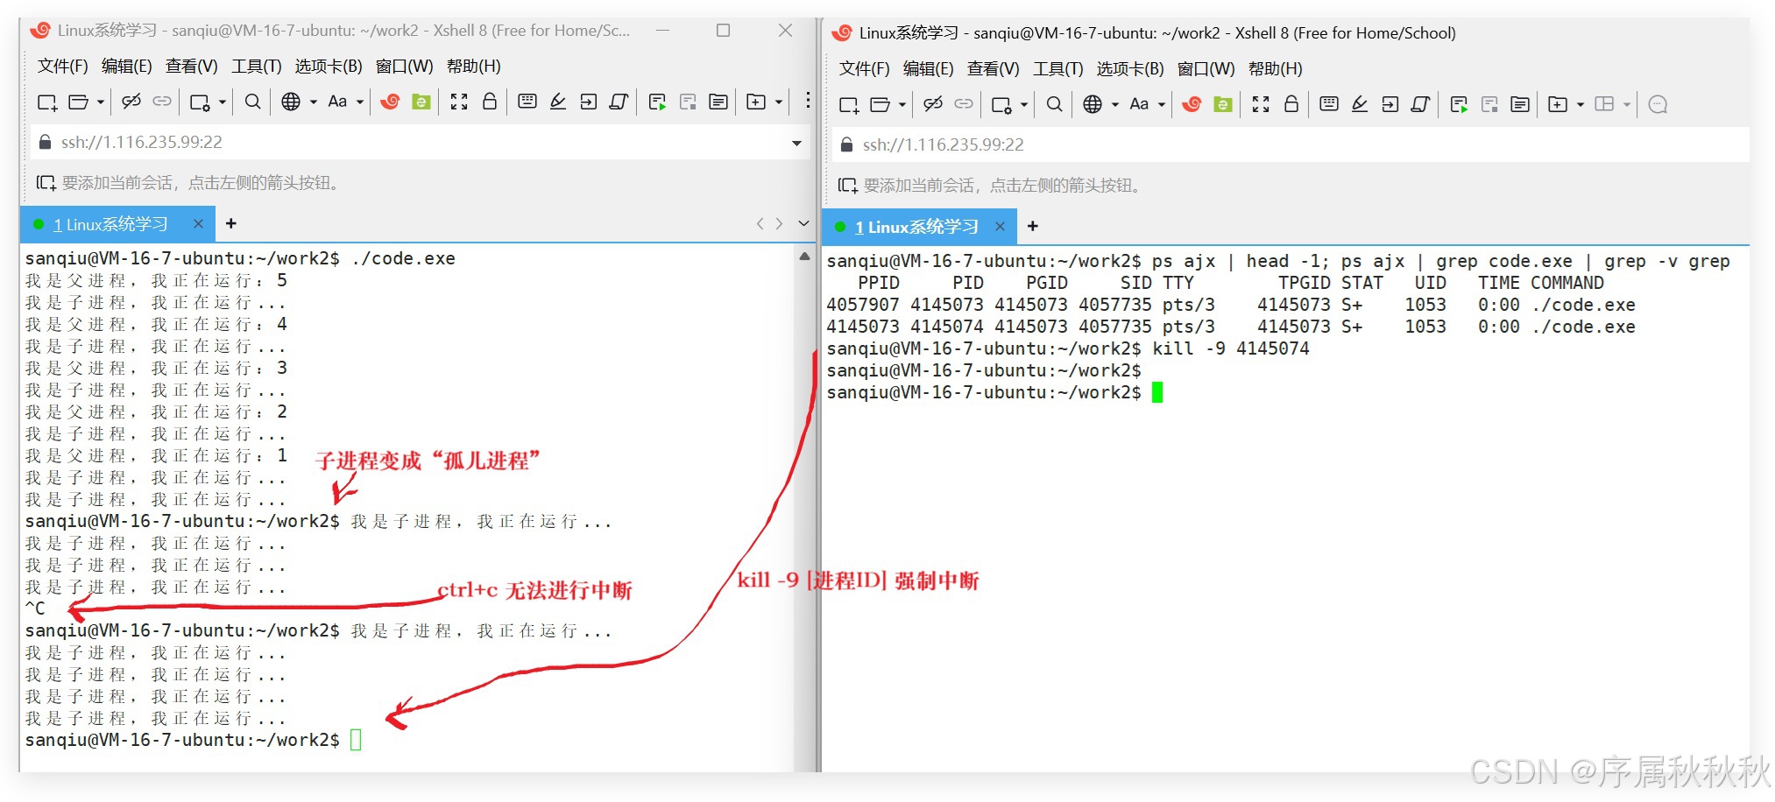Screen dimensions: 1775x802
Task: Click chat bubble icon in right window toolbar
Action: click(x=1658, y=104)
